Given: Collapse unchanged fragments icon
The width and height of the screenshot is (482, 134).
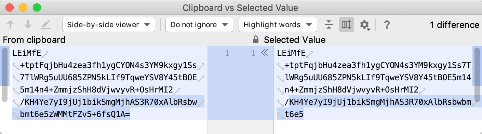Looking at the screenshot, I should coord(329,25).
